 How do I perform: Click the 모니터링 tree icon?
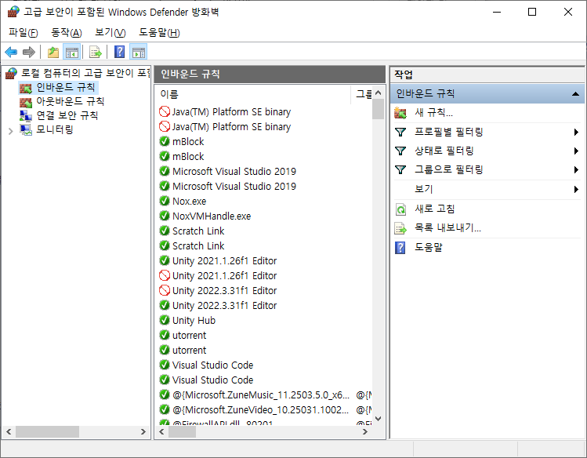(26, 130)
